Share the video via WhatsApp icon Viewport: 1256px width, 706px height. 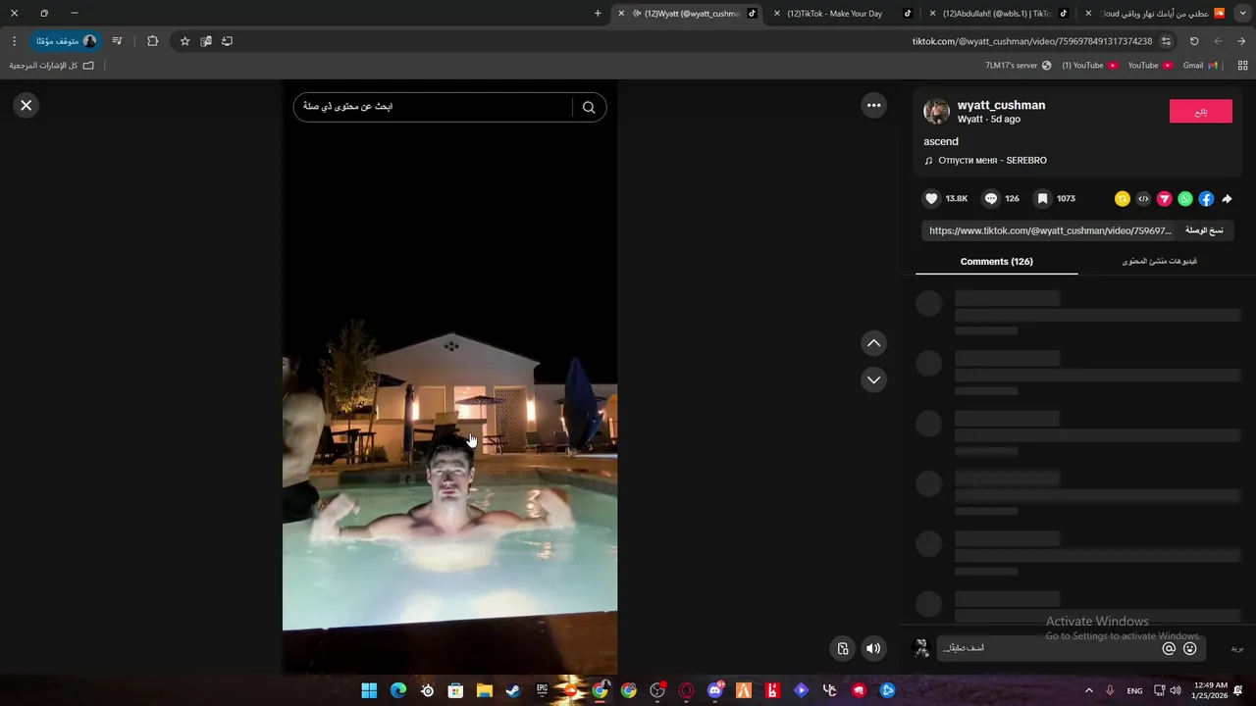[1185, 198]
